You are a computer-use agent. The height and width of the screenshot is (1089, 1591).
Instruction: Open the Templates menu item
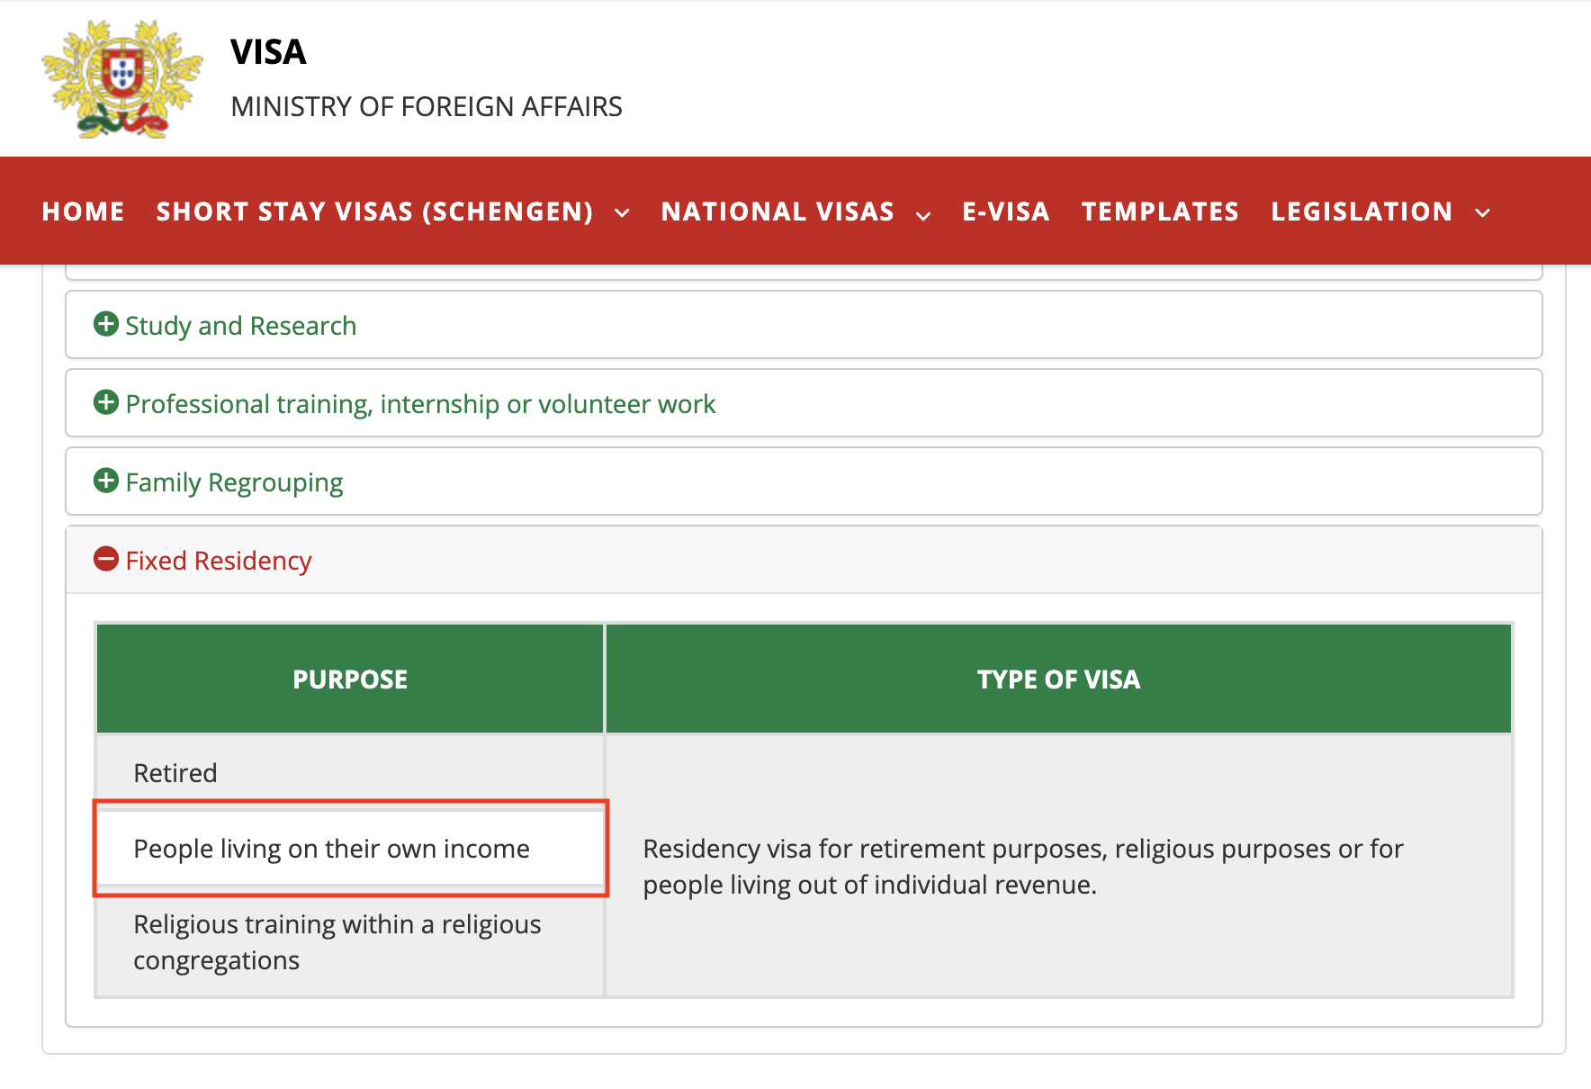tap(1160, 211)
